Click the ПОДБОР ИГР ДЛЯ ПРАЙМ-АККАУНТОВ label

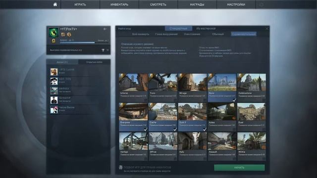[148, 167]
